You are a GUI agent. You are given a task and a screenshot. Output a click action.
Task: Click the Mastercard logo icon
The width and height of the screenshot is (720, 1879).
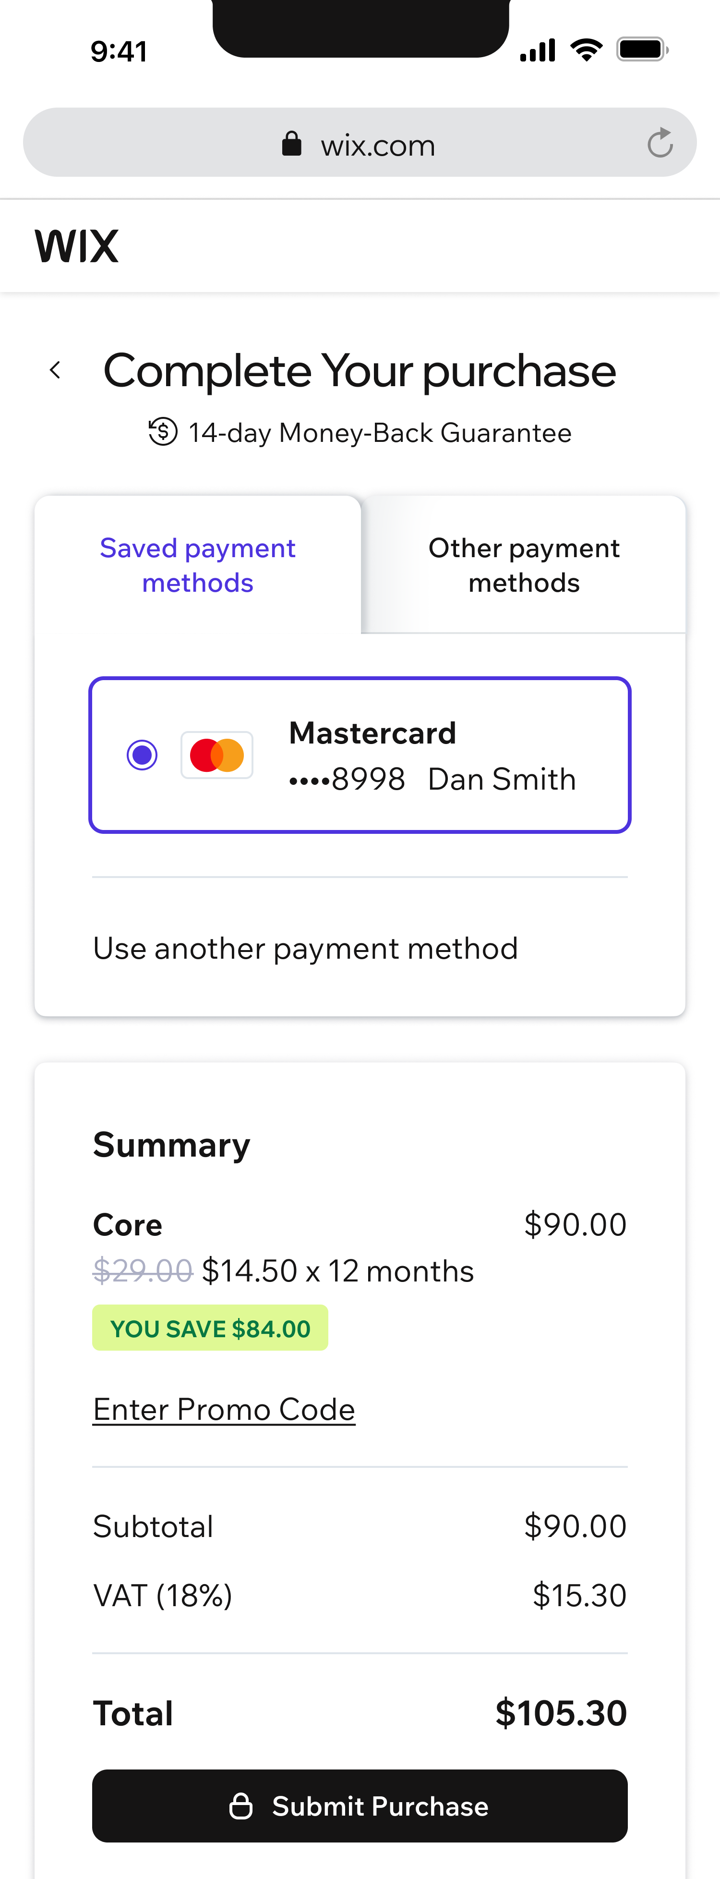(217, 755)
